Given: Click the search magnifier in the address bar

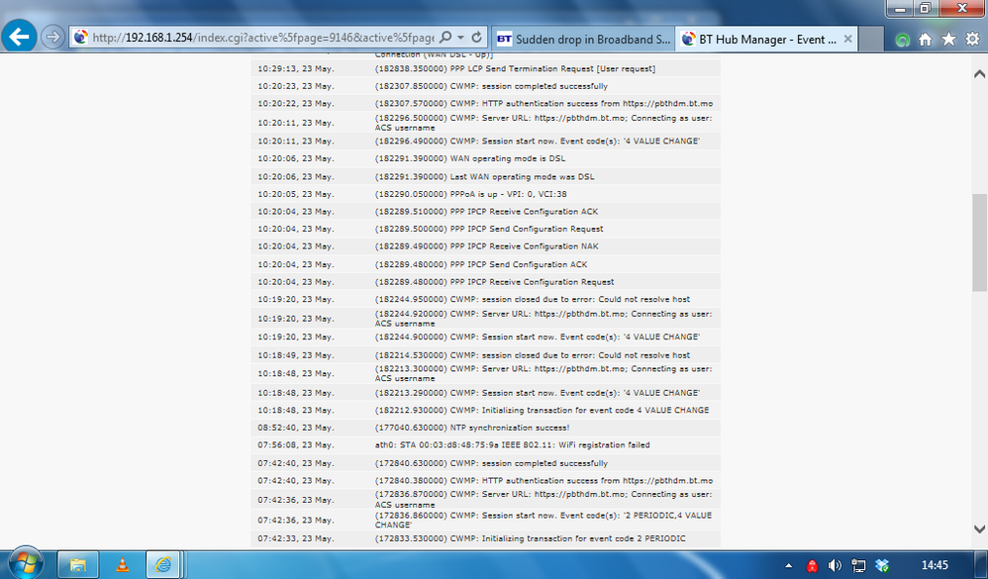Looking at the screenshot, I should click(x=445, y=38).
